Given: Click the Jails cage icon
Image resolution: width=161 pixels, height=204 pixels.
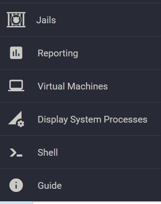Looking at the screenshot, I should point(16,20).
